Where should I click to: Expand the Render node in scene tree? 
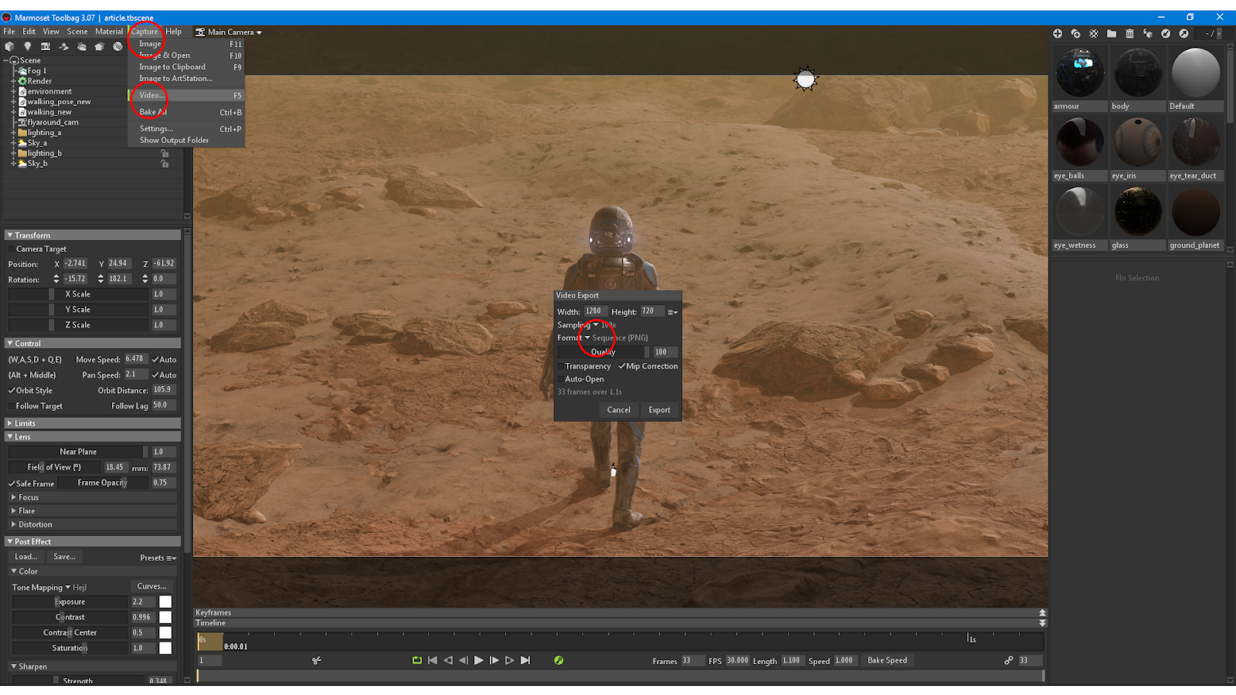(x=13, y=81)
